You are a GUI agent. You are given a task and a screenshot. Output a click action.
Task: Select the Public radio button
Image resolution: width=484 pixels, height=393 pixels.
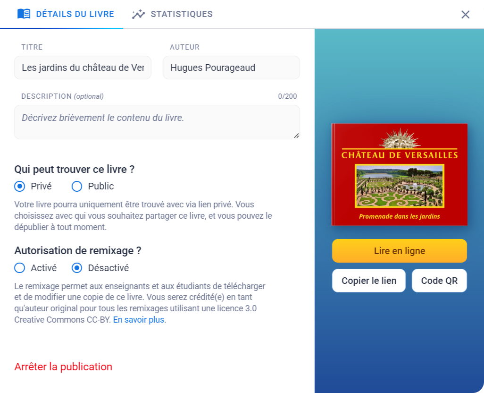(x=77, y=186)
